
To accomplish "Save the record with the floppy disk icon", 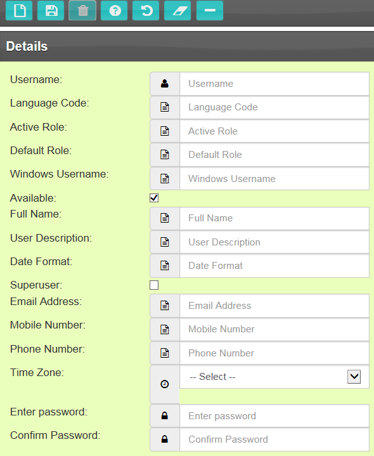I will click(51, 11).
